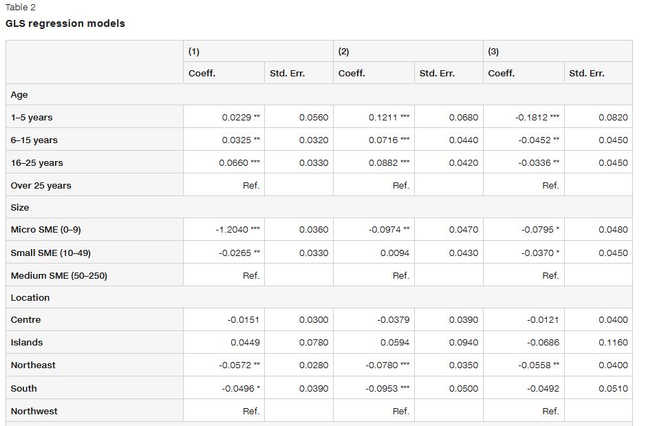Click the coefficient value -1.2040 ***

tap(238, 229)
